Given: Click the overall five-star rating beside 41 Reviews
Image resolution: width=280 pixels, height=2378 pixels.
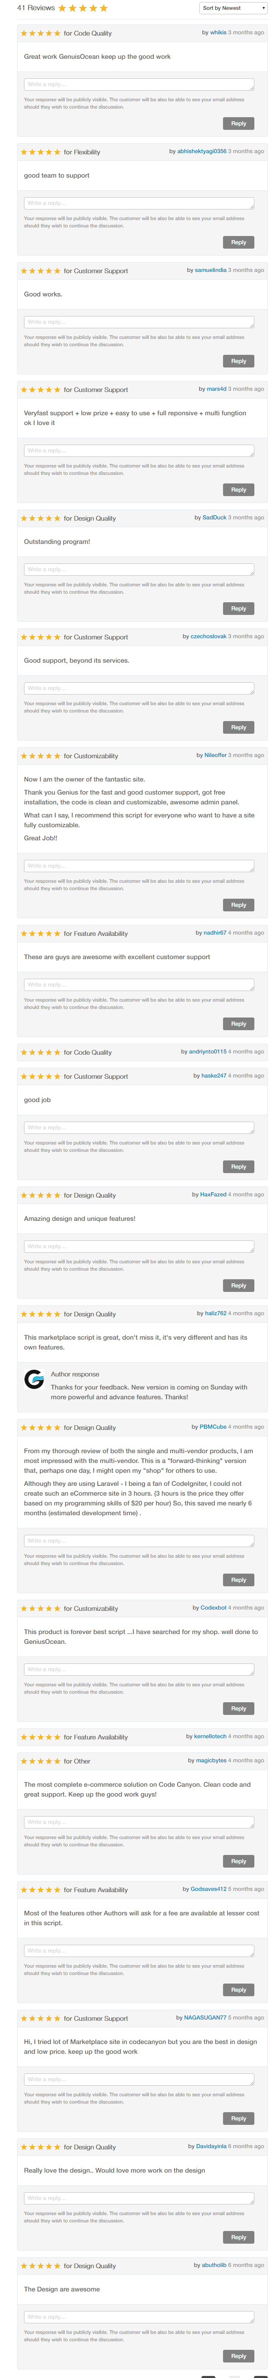Looking at the screenshot, I should pyautogui.click(x=83, y=8).
